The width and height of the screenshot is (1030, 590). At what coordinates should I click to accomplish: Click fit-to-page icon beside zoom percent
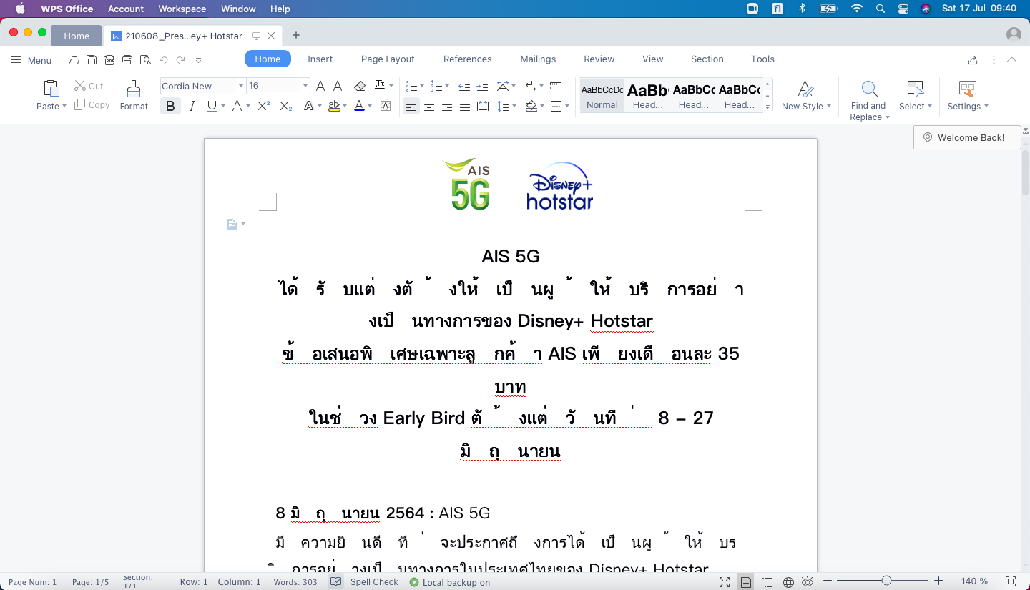(x=1011, y=581)
